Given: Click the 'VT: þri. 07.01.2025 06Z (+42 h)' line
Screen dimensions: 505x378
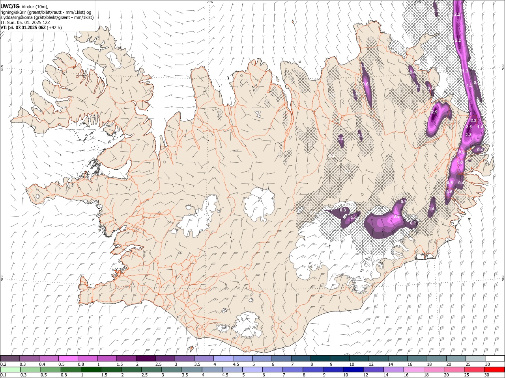Looking at the screenshot, I should pos(31,28).
